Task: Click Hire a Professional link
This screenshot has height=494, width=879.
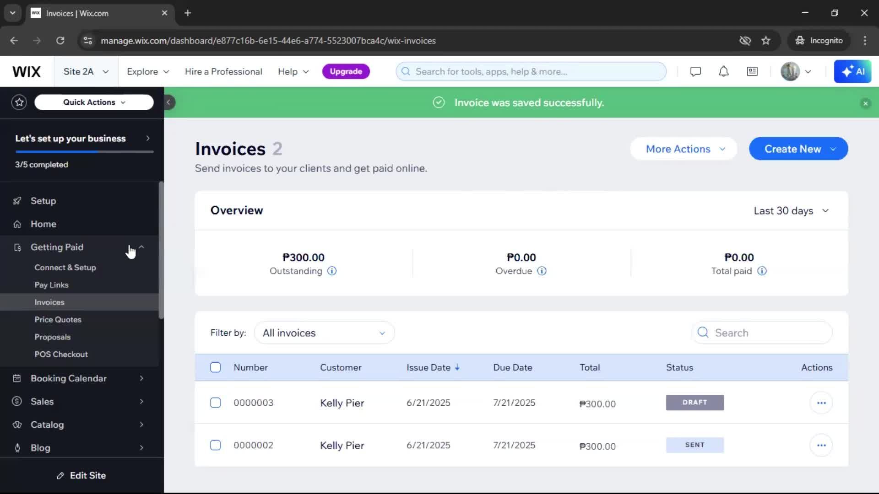Action: pyautogui.click(x=223, y=72)
